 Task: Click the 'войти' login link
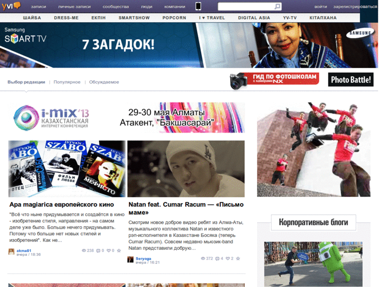pyautogui.click(x=320, y=7)
